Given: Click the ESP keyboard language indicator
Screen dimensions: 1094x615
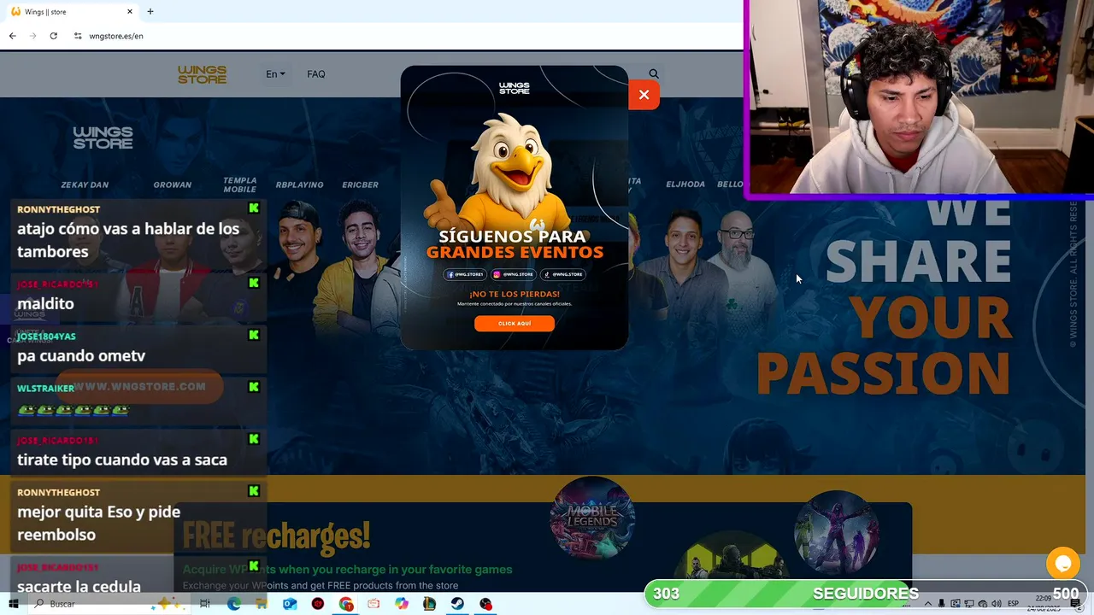Looking at the screenshot, I should [x=1013, y=604].
